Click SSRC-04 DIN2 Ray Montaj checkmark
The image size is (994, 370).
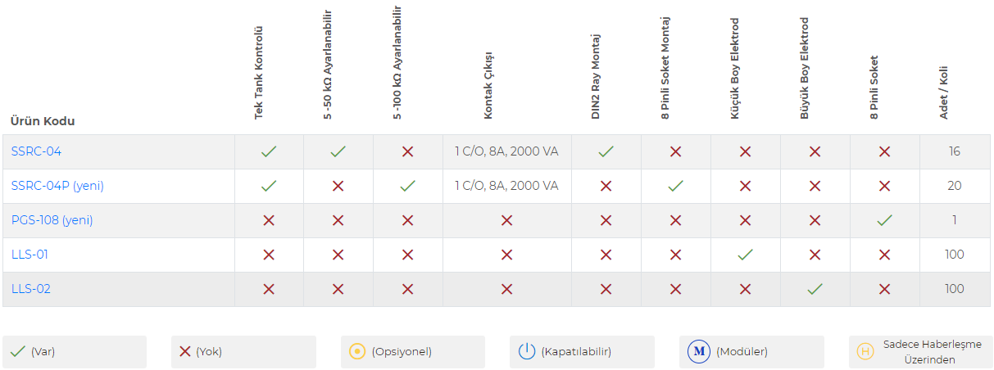606,151
